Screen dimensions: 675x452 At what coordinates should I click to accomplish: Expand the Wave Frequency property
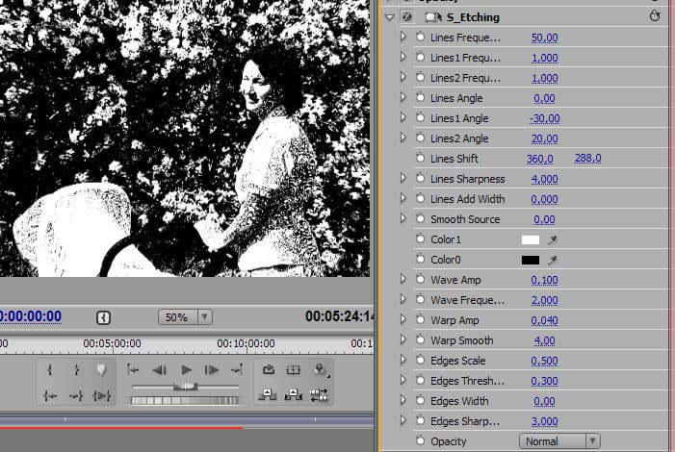point(403,299)
